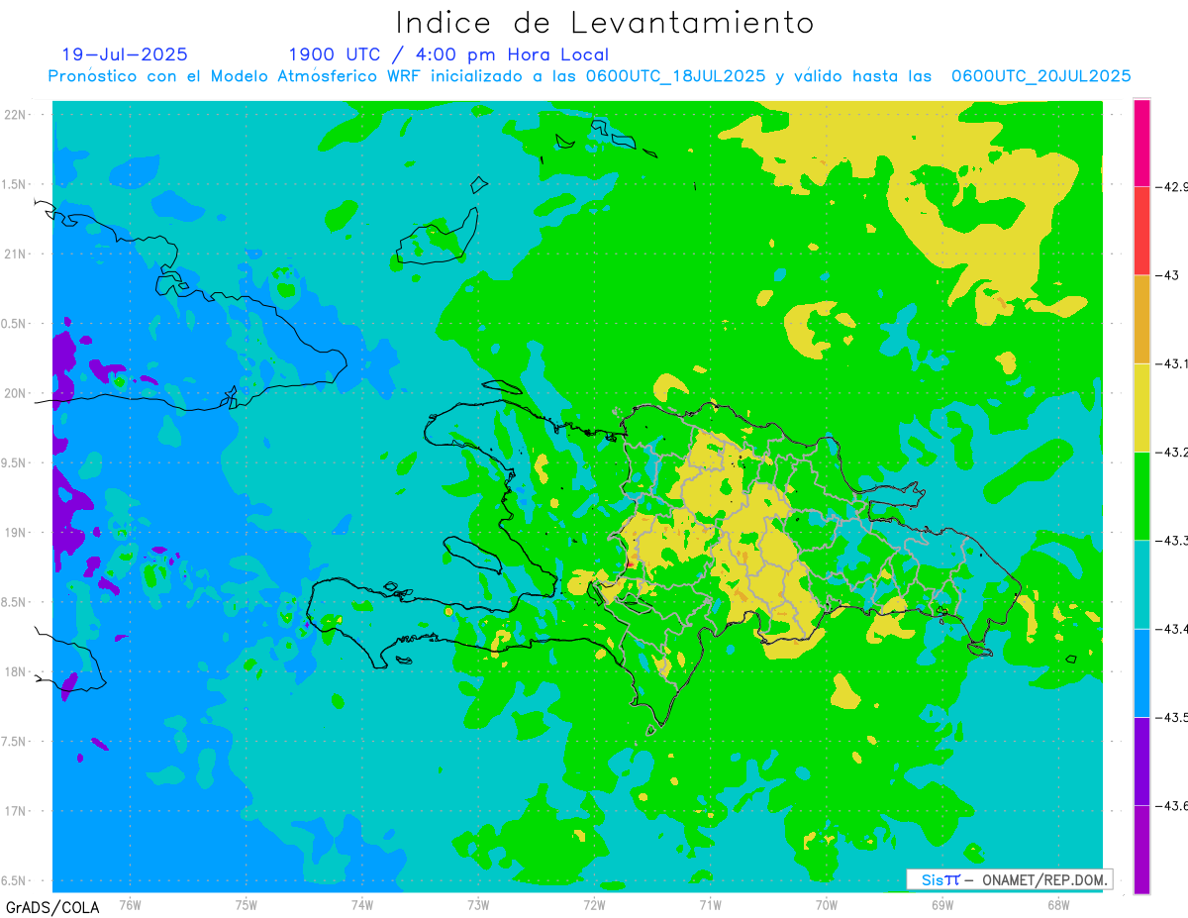Pick the red legend swatch above -43

tap(1141, 230)
